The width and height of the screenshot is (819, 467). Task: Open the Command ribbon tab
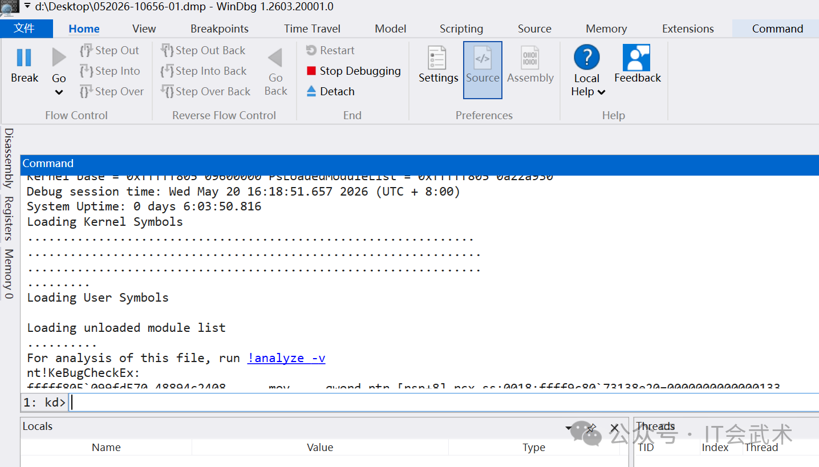coord(777,29)
